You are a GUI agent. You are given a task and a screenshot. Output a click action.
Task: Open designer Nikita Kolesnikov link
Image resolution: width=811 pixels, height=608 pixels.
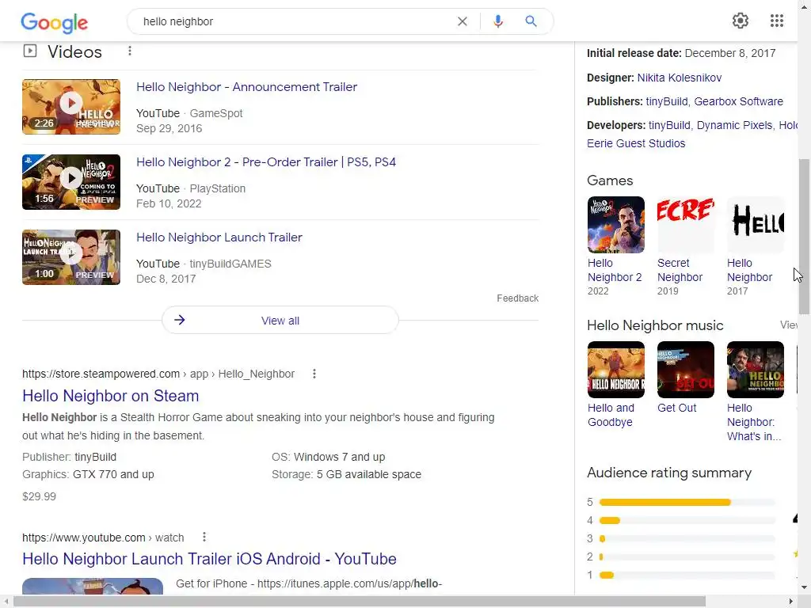coord(679,78)
